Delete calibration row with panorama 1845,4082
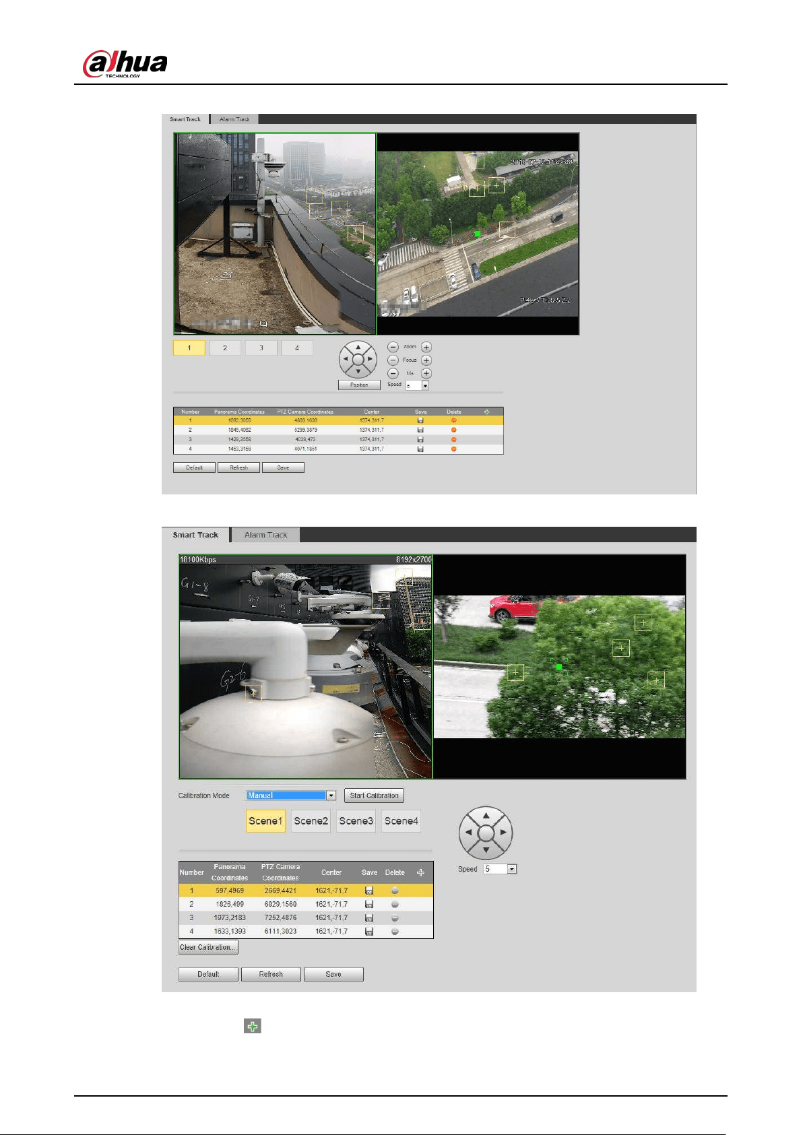This screenshot has height=1135, width=803. click(454, 430)
